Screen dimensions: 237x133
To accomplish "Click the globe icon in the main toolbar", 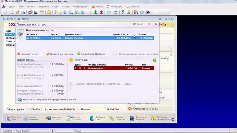I will pos(24,12).
